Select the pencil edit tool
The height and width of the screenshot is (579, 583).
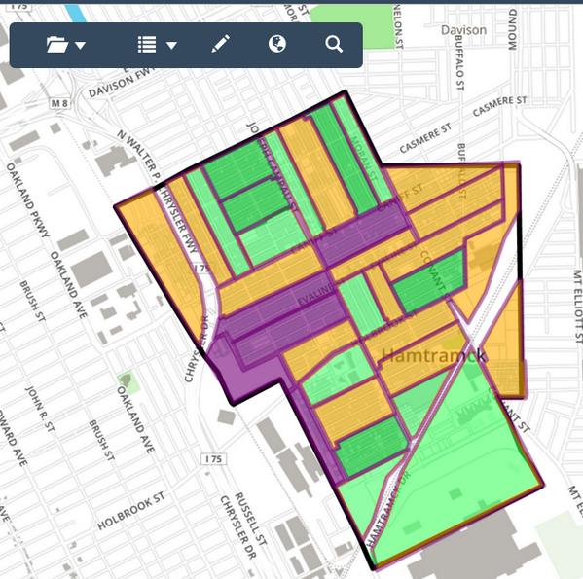coord(221,44)
